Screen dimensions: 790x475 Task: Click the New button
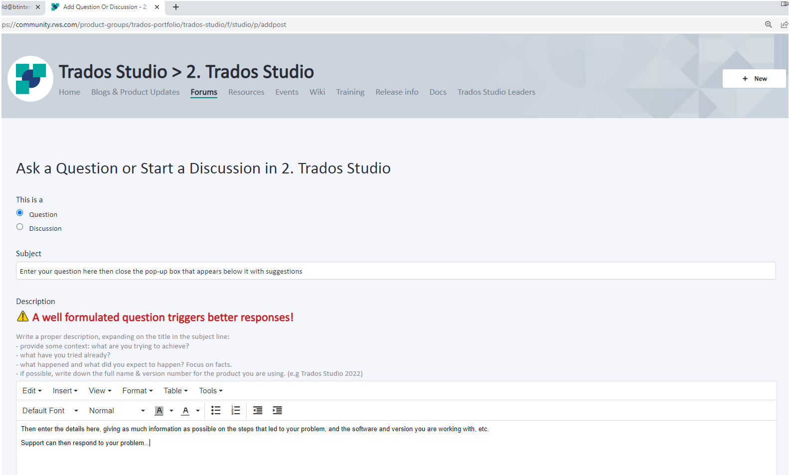coord(754,79)
